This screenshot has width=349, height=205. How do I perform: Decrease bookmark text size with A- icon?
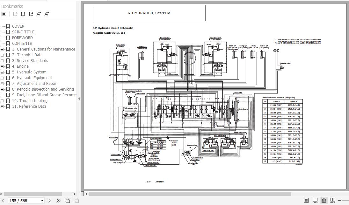point(47,14)
